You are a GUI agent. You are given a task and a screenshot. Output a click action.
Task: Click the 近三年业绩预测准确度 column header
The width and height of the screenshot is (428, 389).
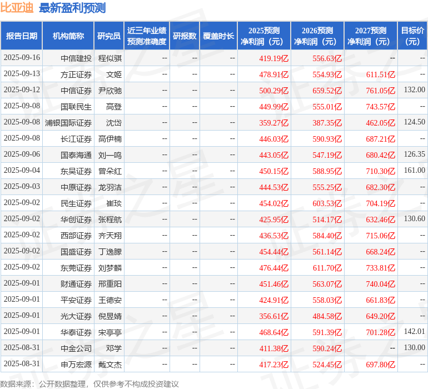tap(147, 36)
